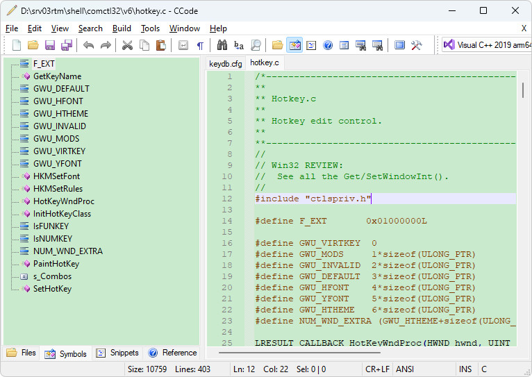Click line number 14 in gutter

pyautogui.click(x=227, y=221)
